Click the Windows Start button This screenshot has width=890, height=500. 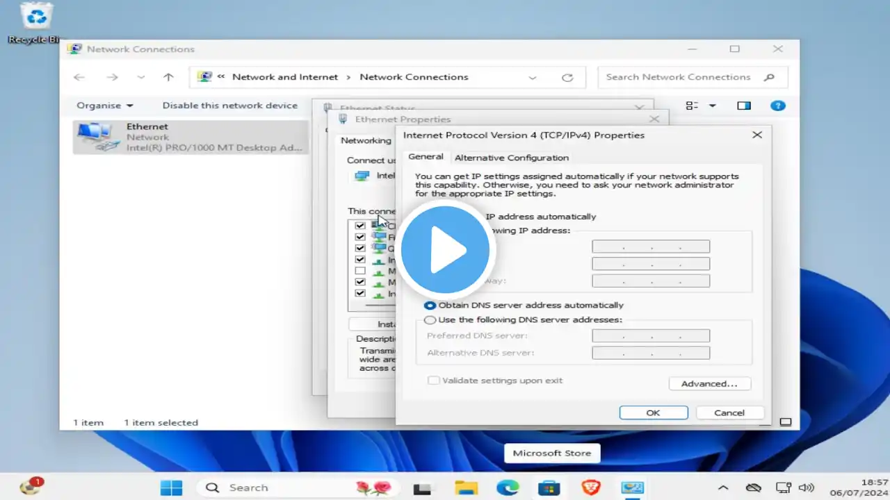[x=171, y=487]
